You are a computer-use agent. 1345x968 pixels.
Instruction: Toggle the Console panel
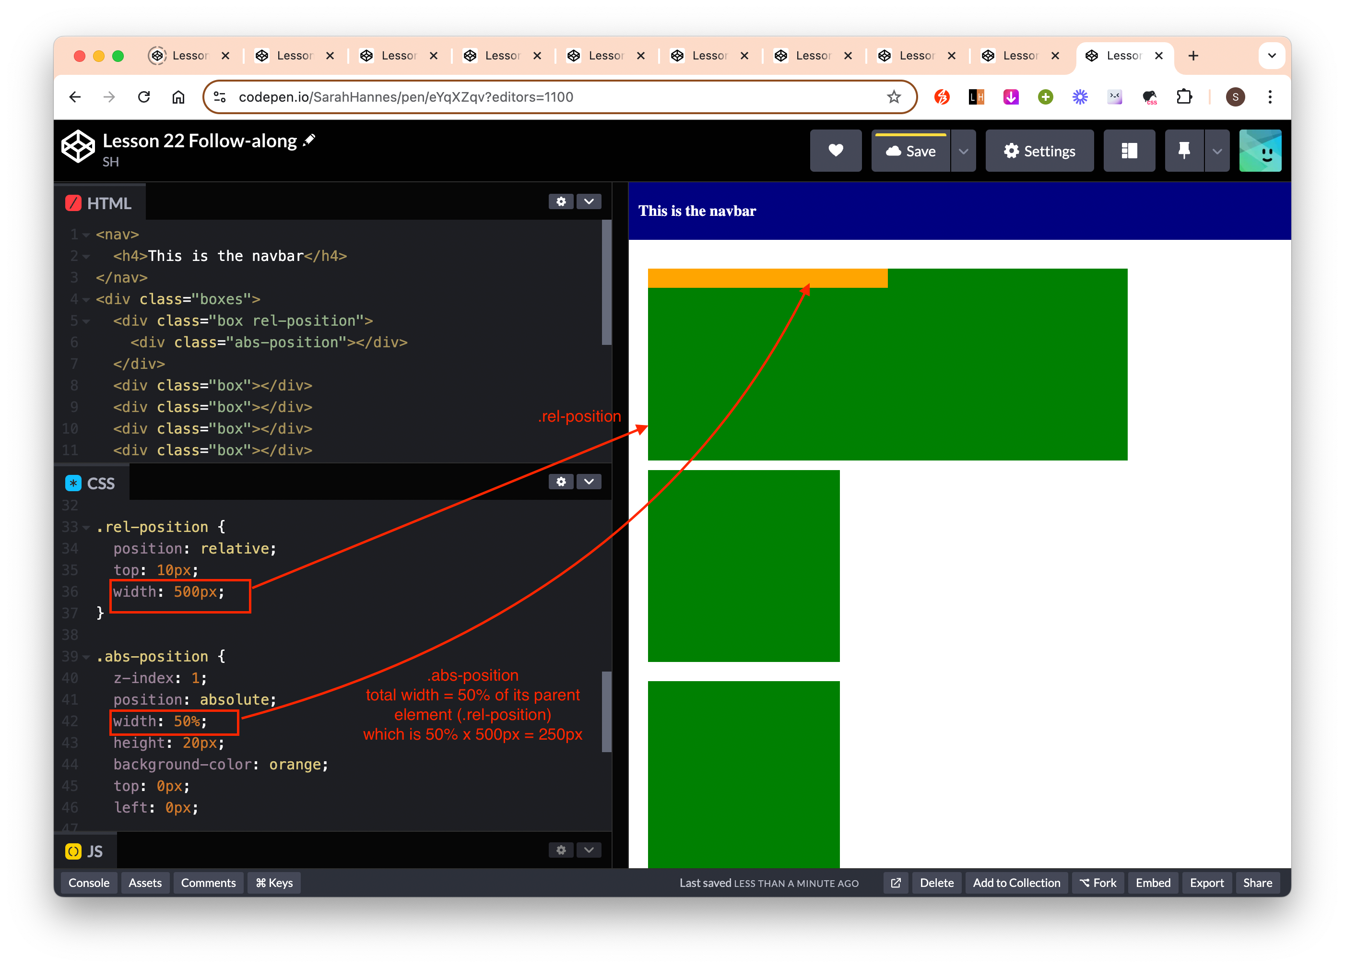[x=89, y=883]
